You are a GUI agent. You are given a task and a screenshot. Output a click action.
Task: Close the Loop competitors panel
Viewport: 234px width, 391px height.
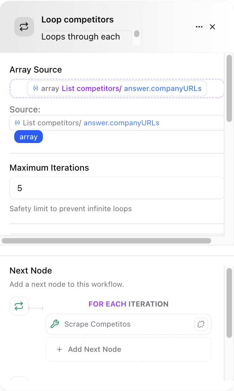point(212,27)
